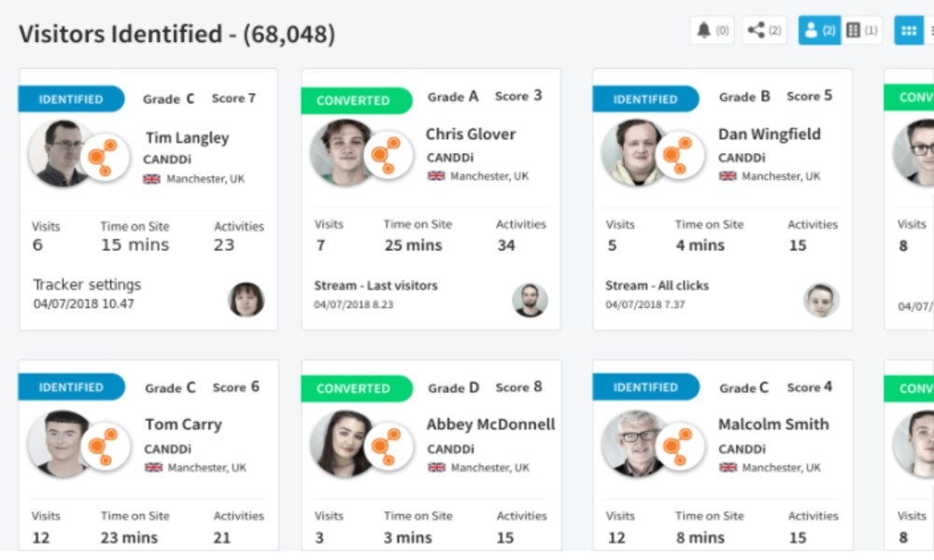This screenshot has width=934, height=560.
Task: Select the companies building filter (1)
Action: [x=861, y=31]
